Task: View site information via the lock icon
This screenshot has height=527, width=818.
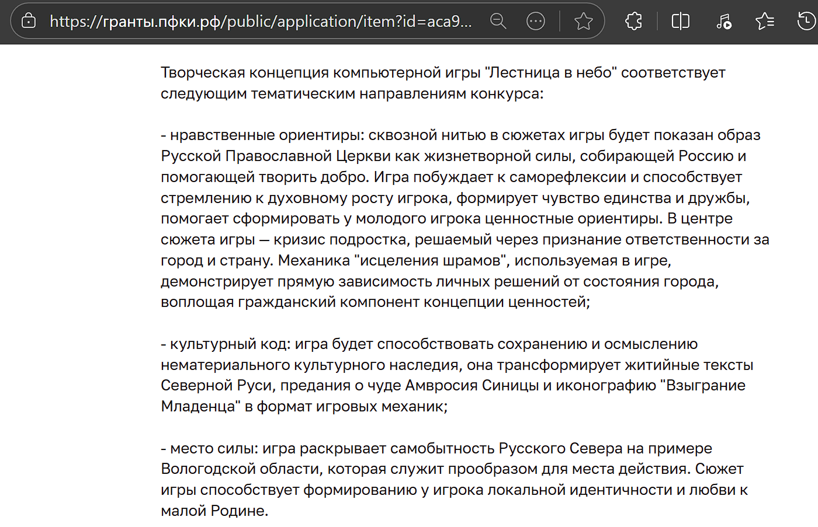Action: [x=29, y=22]
